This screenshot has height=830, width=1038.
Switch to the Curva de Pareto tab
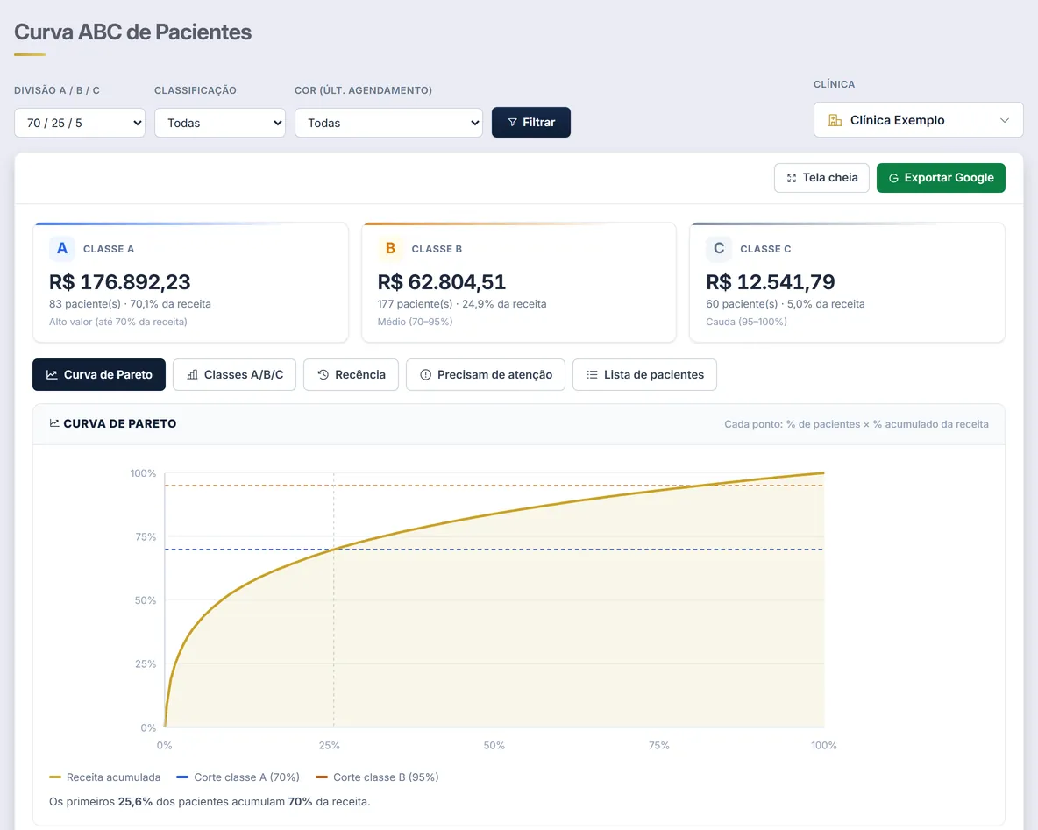(x=99, y=374)
